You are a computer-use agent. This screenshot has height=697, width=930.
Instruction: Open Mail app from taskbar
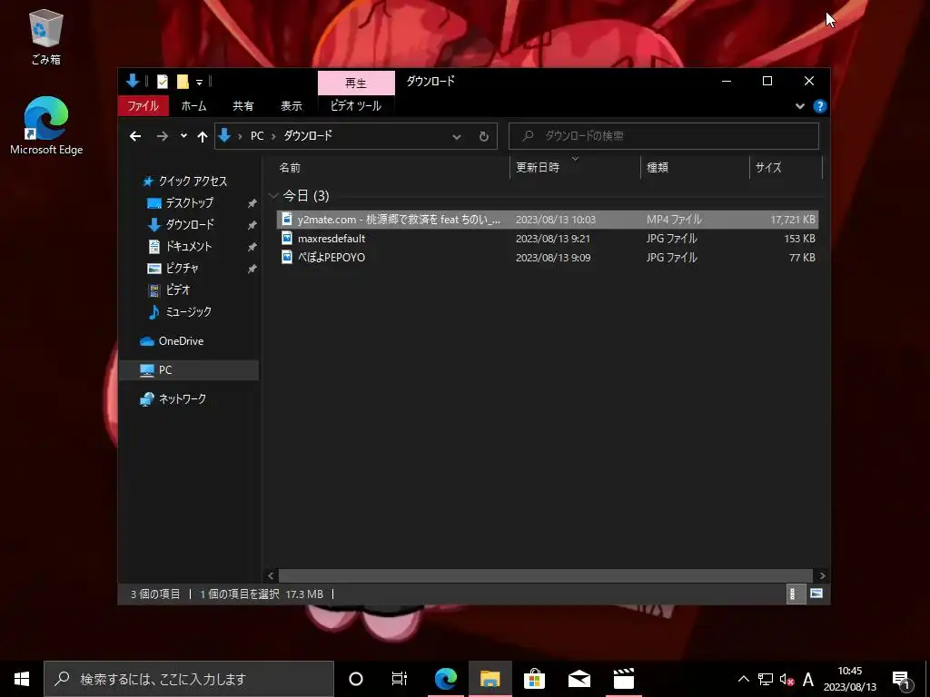point(579,679)
